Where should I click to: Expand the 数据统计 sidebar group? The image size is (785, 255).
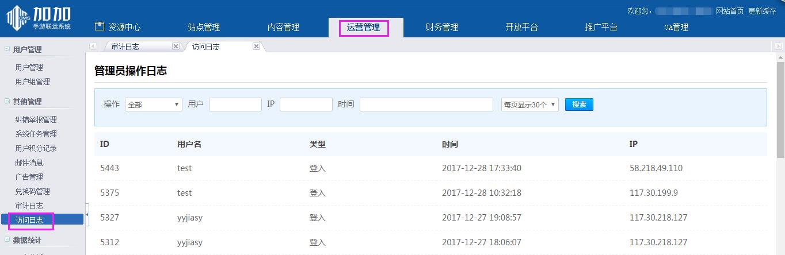coord(7,240)
